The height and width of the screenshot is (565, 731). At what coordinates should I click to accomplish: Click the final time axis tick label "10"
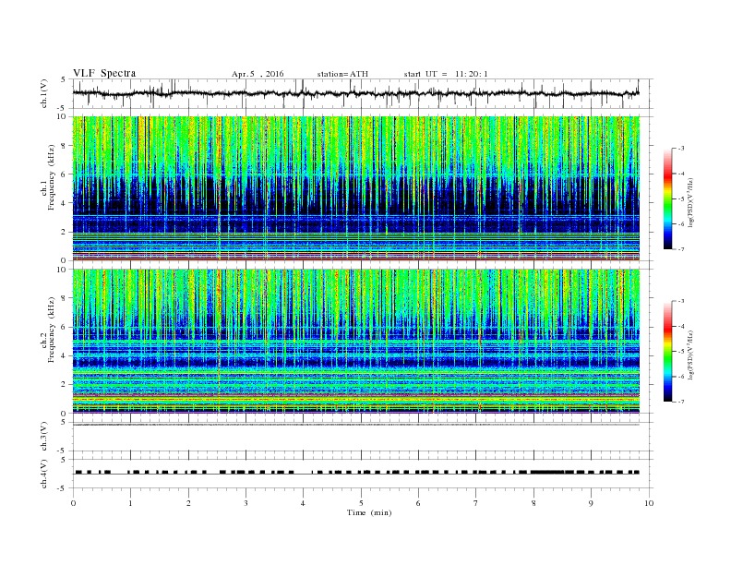[x=649, y=503]
